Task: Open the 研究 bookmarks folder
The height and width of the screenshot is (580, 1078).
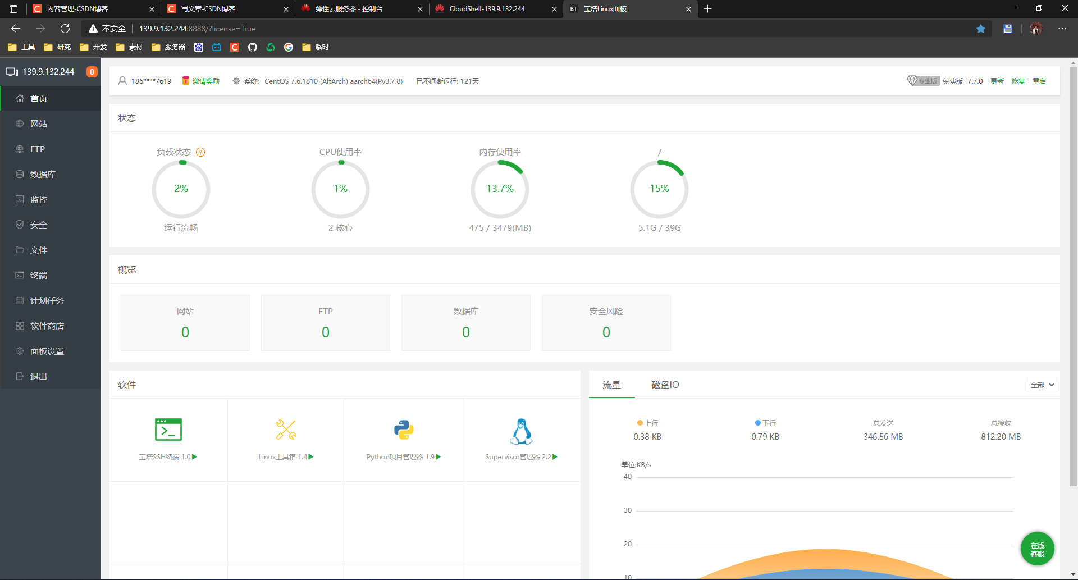Action: point(57,47)
